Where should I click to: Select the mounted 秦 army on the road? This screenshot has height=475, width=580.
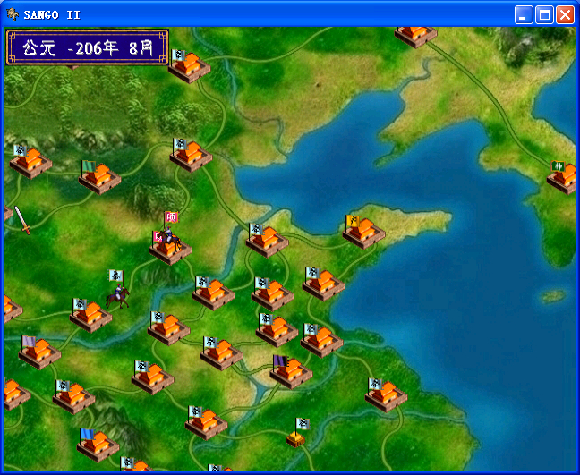[x=117, y=291]
